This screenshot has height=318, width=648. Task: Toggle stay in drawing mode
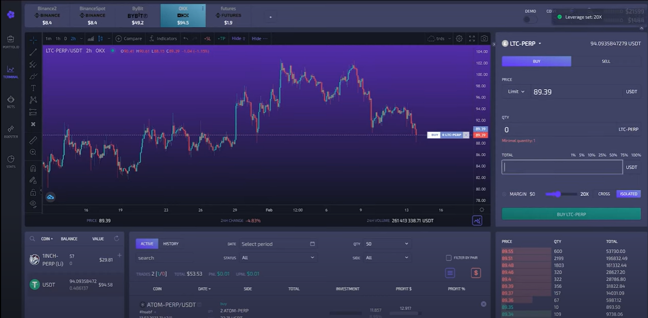[x=33, y=180]
